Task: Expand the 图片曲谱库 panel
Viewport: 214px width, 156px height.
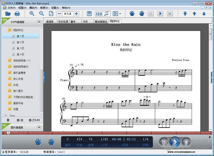Action: pos(39,128)
